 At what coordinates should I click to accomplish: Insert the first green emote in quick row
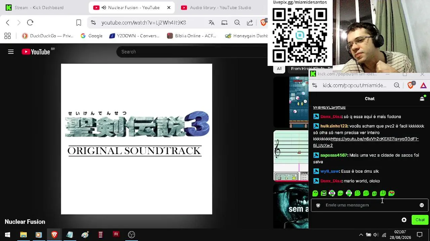click(315, 193)
